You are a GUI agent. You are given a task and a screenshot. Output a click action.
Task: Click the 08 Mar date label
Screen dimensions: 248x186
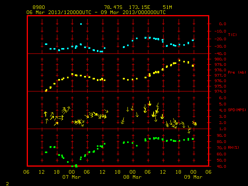tap(133, 177)
